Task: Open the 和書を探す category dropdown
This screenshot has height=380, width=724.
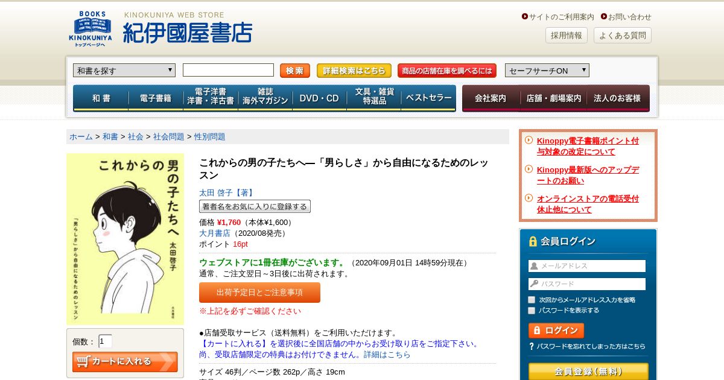Action: pyautogui.click(x=124, y=71)
